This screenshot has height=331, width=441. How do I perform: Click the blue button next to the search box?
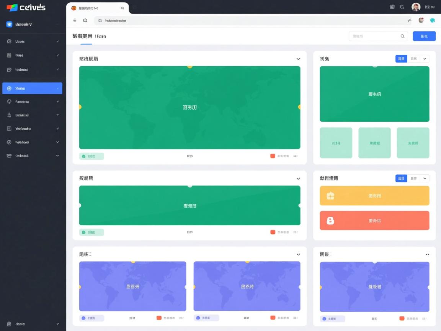[424, 36]
